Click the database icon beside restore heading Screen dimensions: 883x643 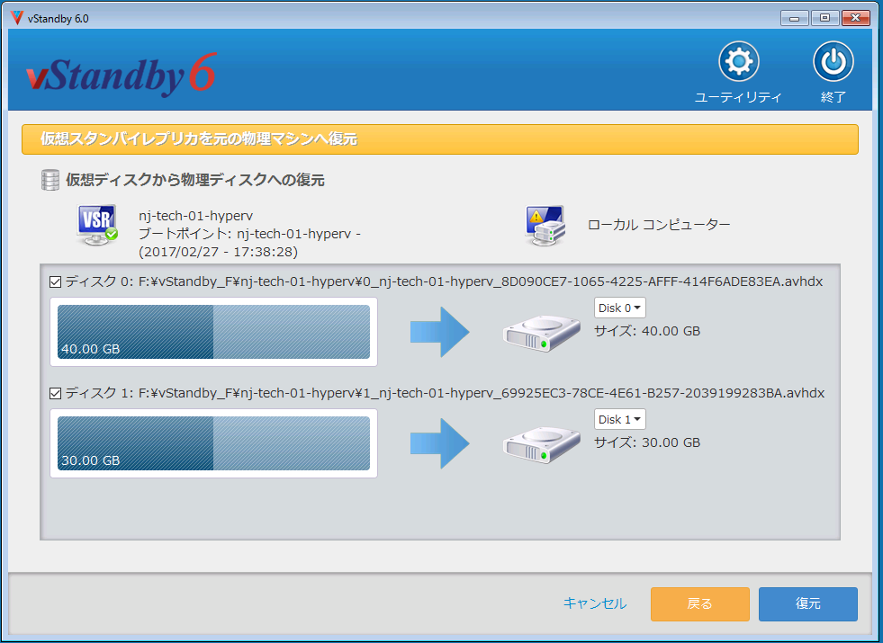(x=50, y=180)
